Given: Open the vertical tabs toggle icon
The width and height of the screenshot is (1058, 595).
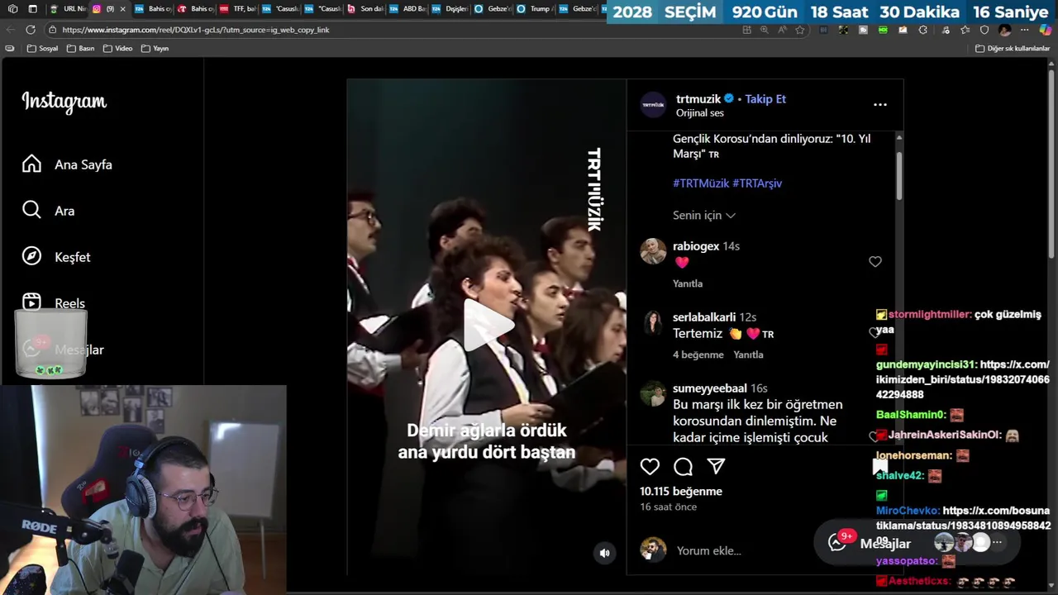Looking at the screenshot, I should (x=32, y=9).
